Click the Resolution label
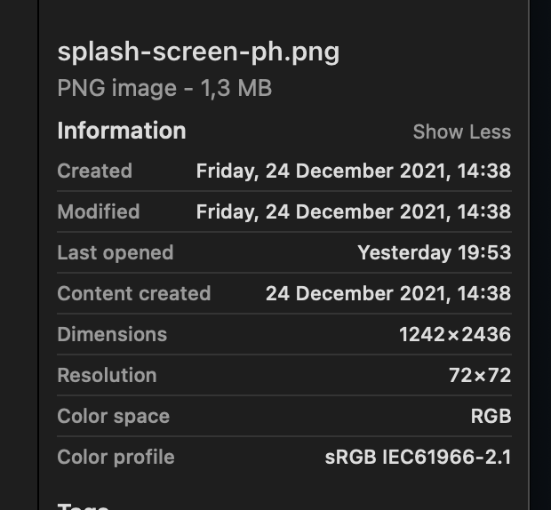The width and height of the screenshot is (551, 510). (107, 375)
